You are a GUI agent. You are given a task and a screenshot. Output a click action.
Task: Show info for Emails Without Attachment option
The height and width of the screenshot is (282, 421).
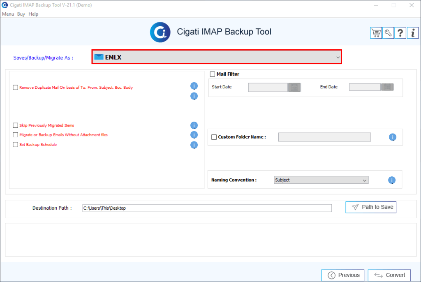pos(194,135)
